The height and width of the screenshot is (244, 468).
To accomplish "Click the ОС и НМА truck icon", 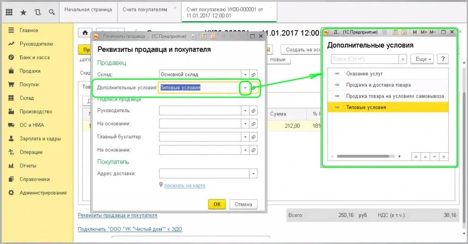I will pyautogui.click(x=11, y=125).
